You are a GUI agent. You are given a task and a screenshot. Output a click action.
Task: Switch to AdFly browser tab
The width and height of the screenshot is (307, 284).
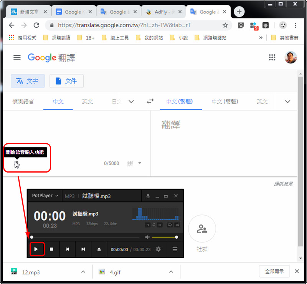coord(163,12)
